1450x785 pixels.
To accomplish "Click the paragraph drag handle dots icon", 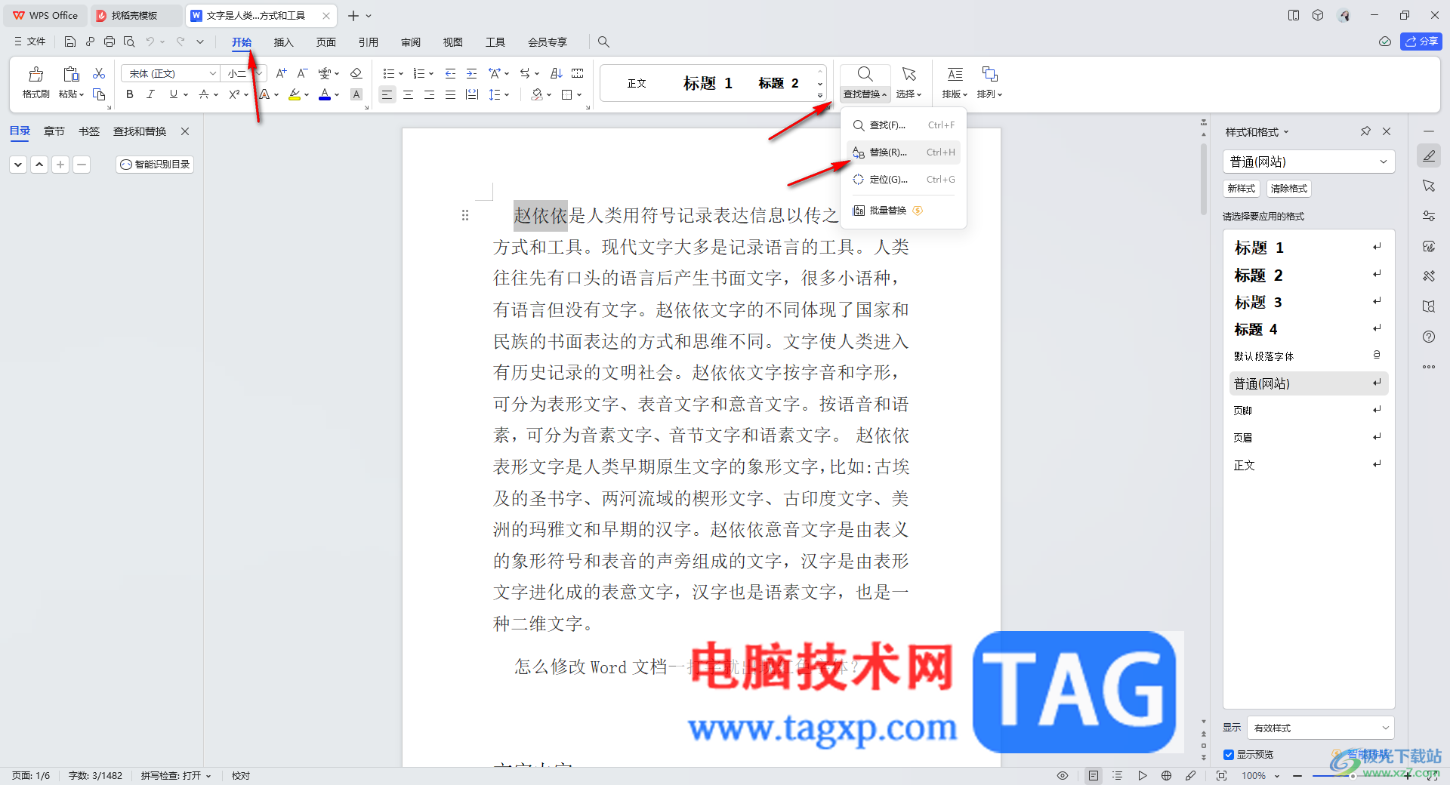I will point(465,215).
